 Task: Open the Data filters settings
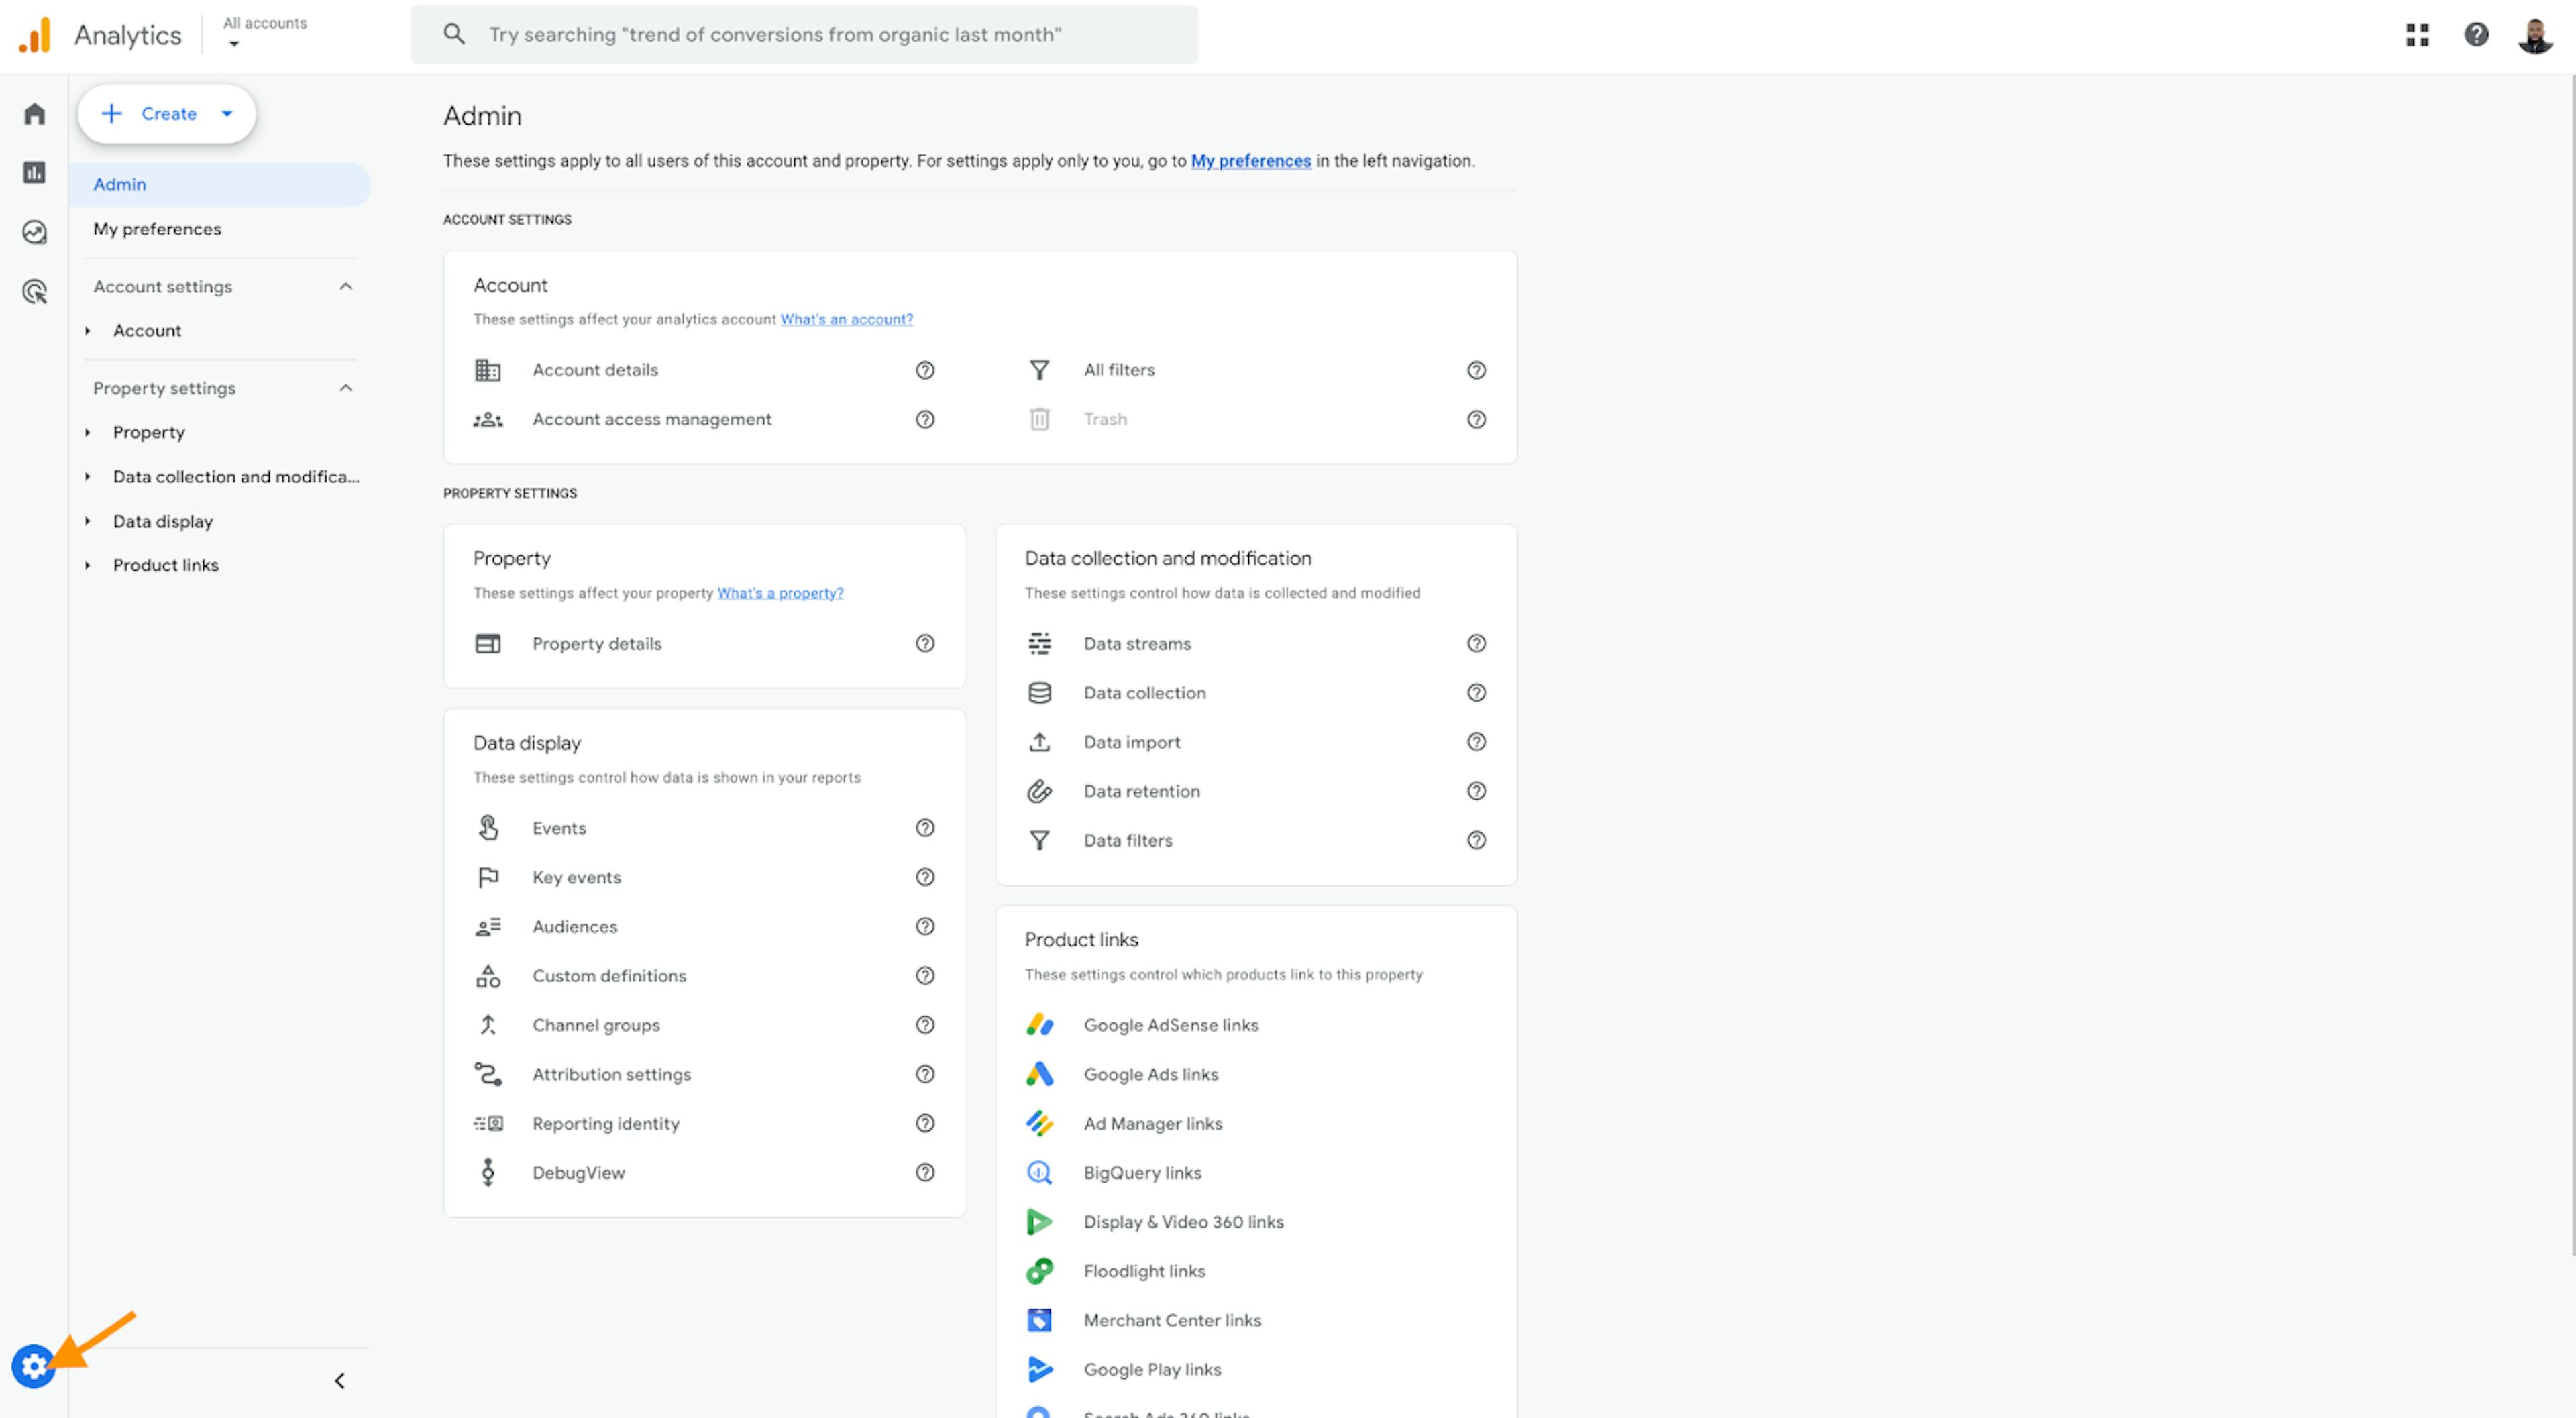(1126, 840)
